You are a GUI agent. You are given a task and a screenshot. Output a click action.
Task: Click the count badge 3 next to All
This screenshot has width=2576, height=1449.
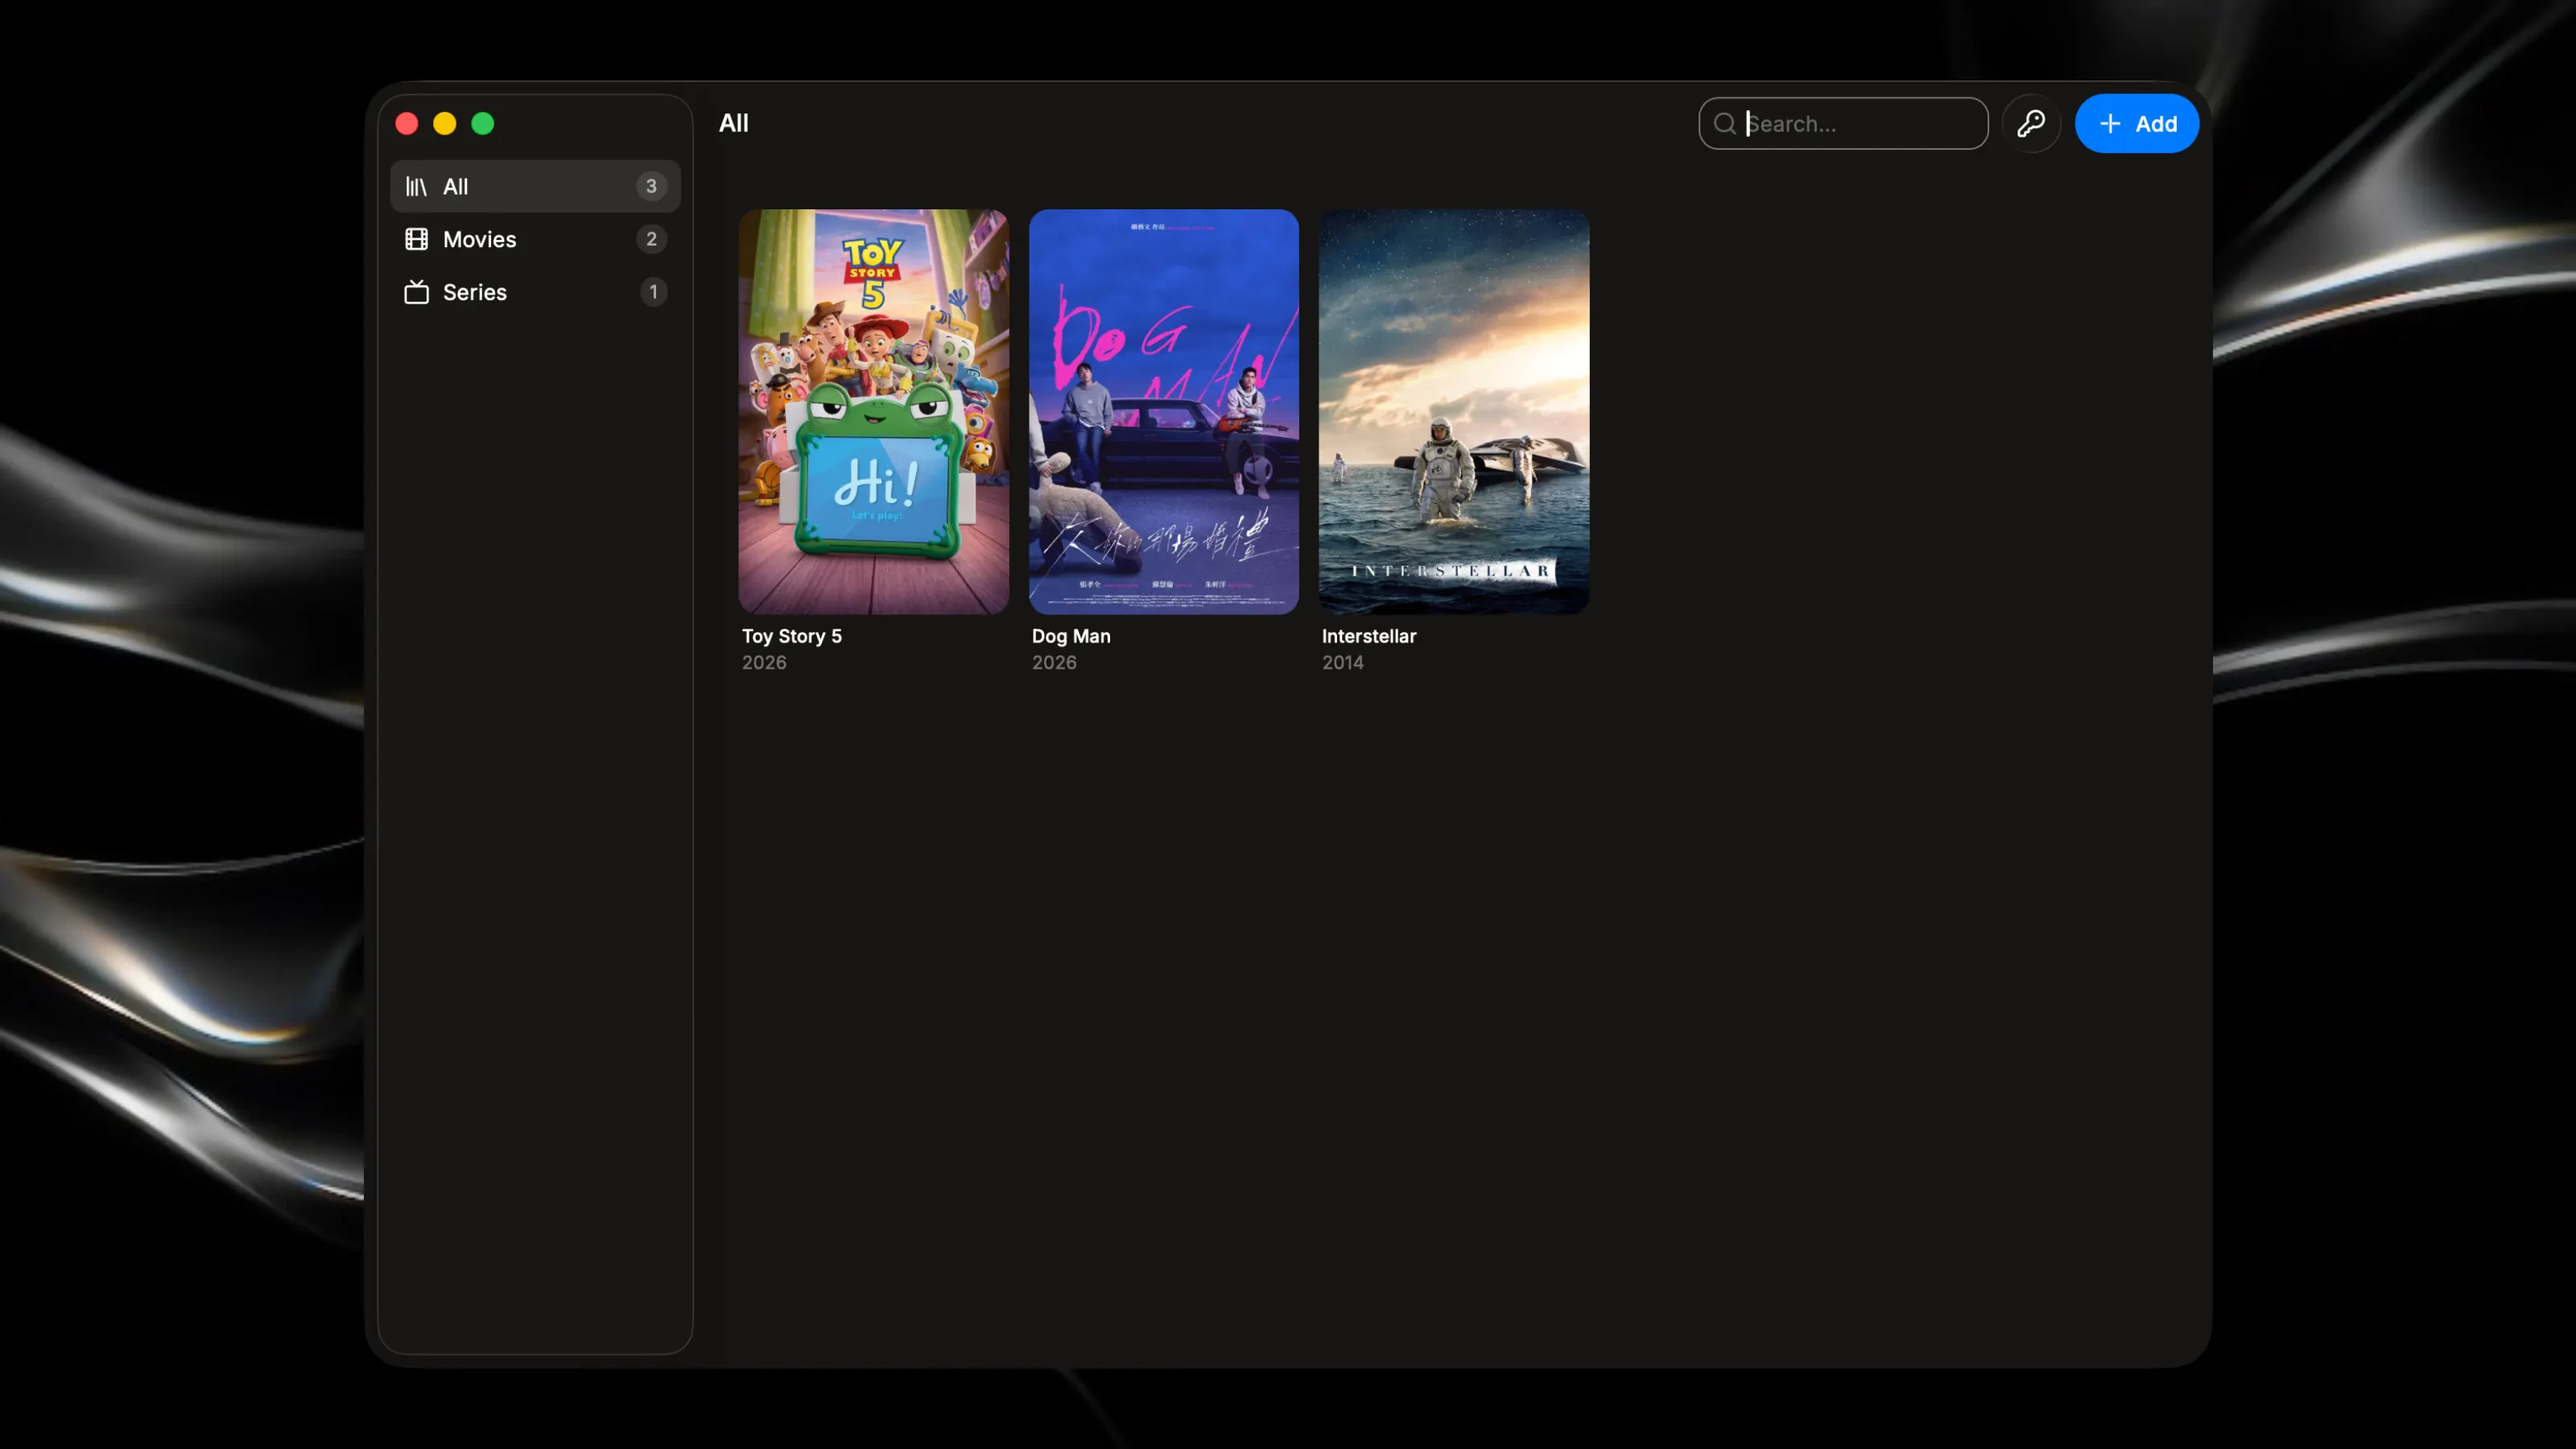coord(651,186)
